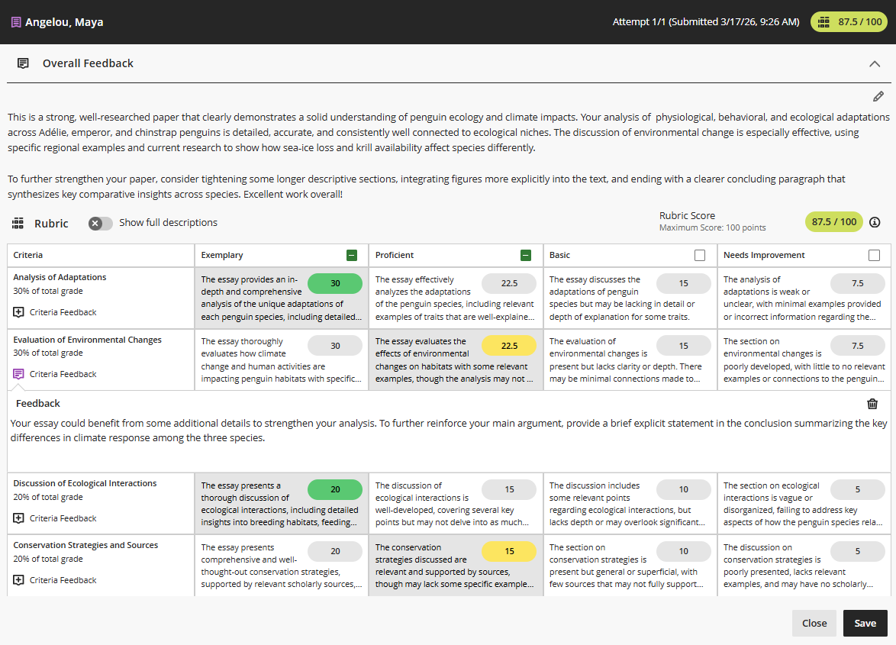The width and height of the screenshot is (896, 645).
Task: Select 15 Basic score for Evaluation of Environmental Changes
Action: pos(683,346)
